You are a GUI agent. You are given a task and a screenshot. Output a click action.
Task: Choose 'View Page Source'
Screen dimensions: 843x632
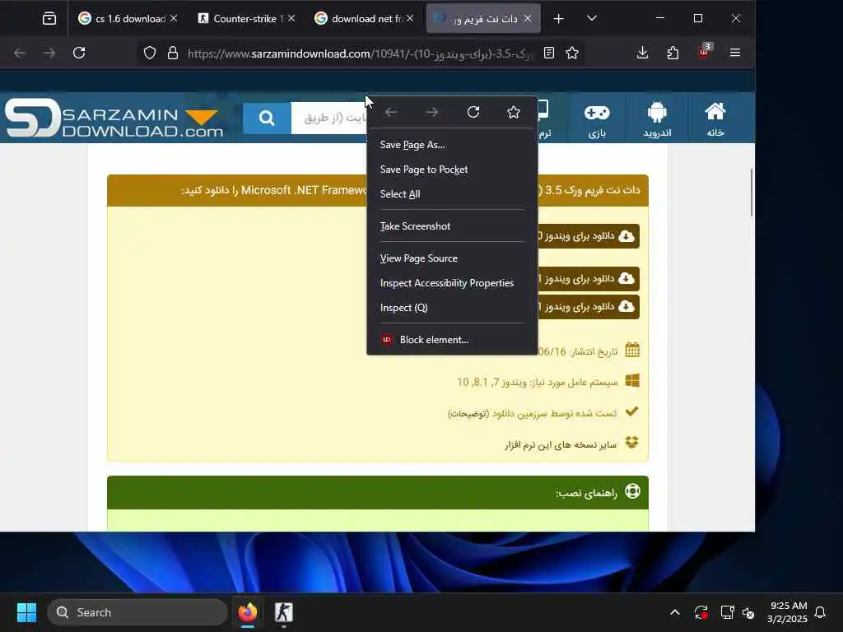[452, 258]
